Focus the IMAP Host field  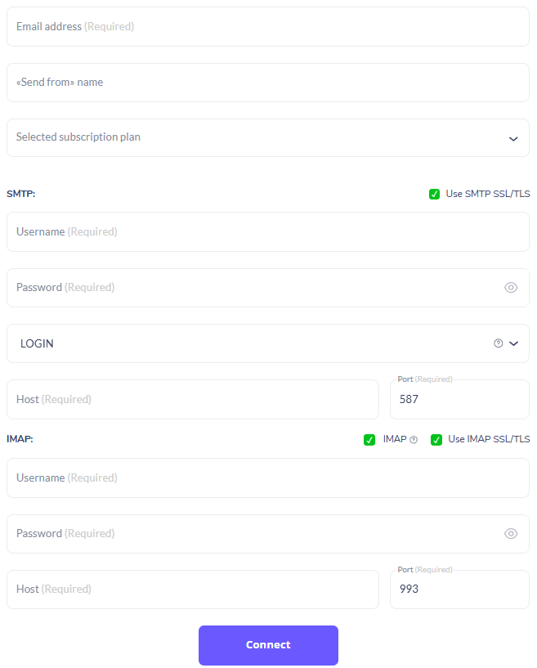pos(192,590)
